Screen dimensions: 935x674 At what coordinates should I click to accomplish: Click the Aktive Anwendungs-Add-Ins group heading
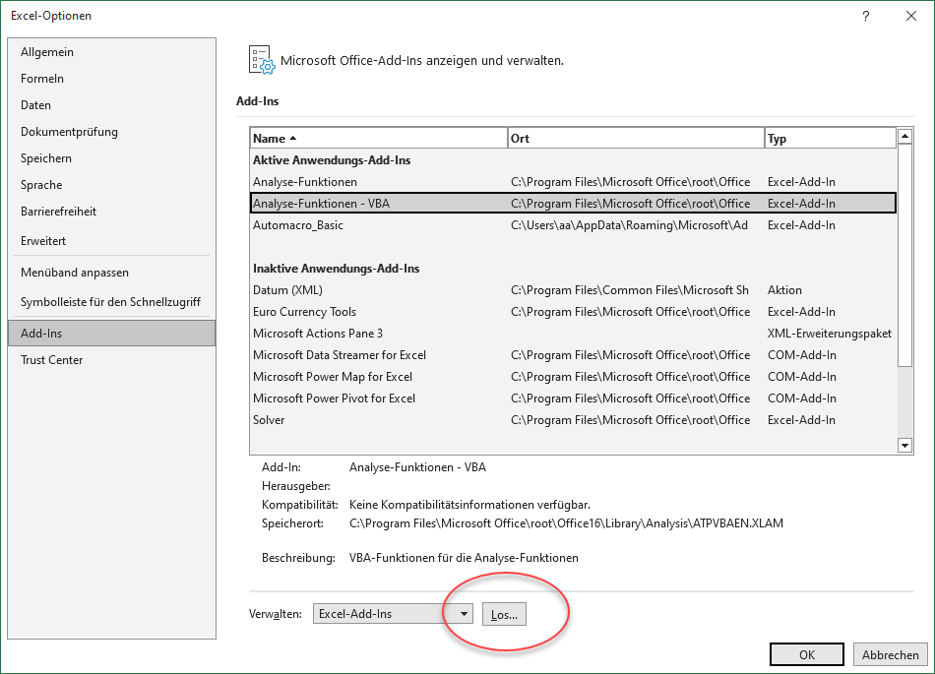point(332,160)
